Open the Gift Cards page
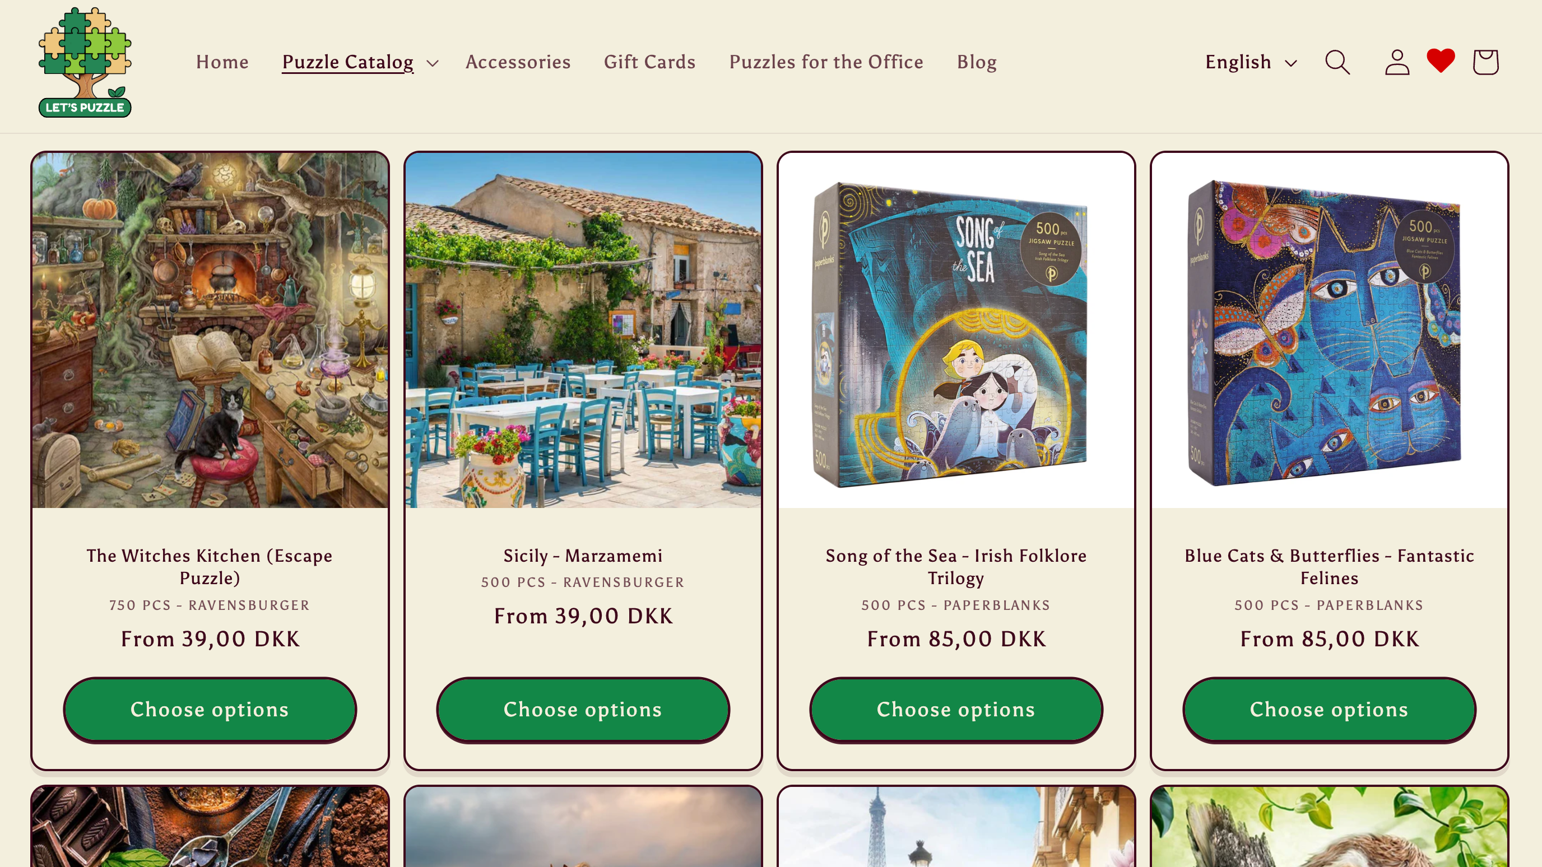This screenshot has width=1542, height=867. pos(649,62)
